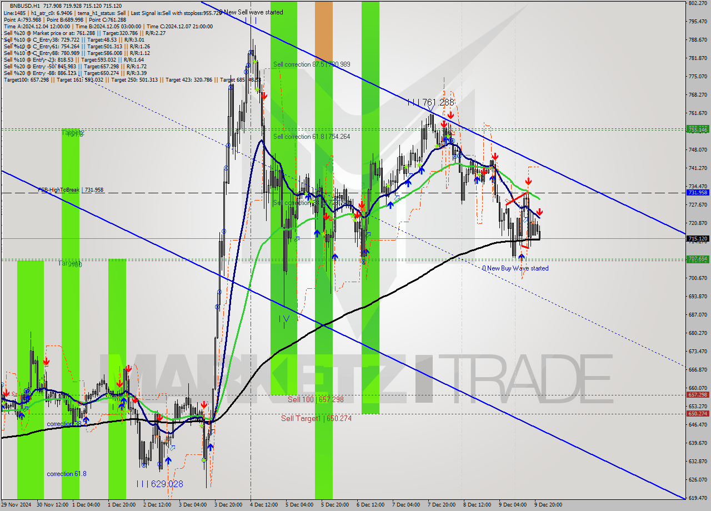Click the 700.670 price axis value
The image size is (711, 511).
(698, 278)
